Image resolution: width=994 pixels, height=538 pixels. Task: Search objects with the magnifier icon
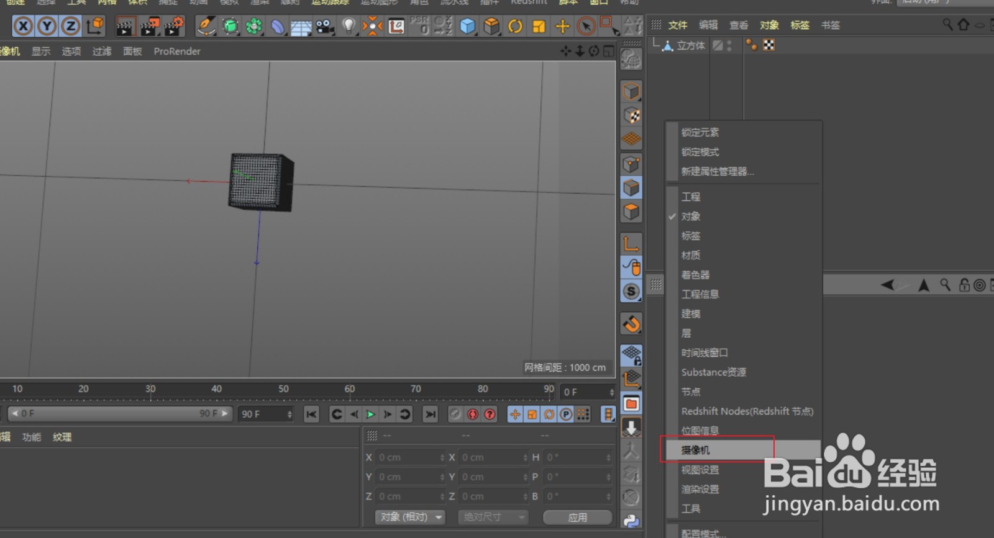947,24
